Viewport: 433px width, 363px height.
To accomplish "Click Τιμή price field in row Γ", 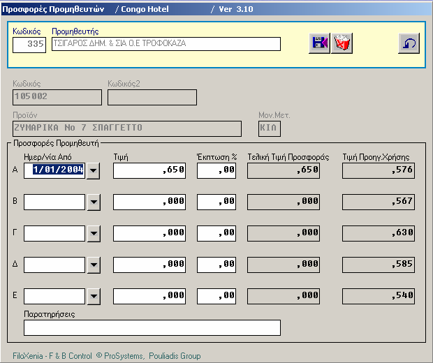I will [x=149, y=234].
